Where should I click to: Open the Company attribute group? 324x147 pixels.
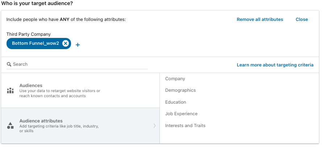[175, 79]
